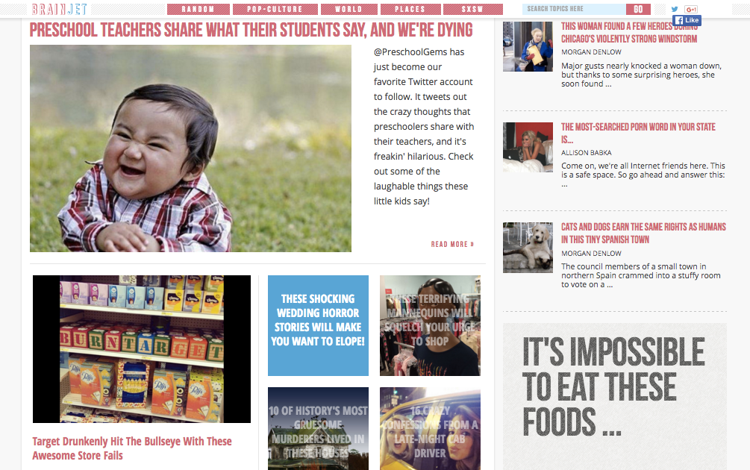Open the BrainJet logo home link
Image resolution: width=750 pixels, height=470 pixels.
(x=59, y=9)
